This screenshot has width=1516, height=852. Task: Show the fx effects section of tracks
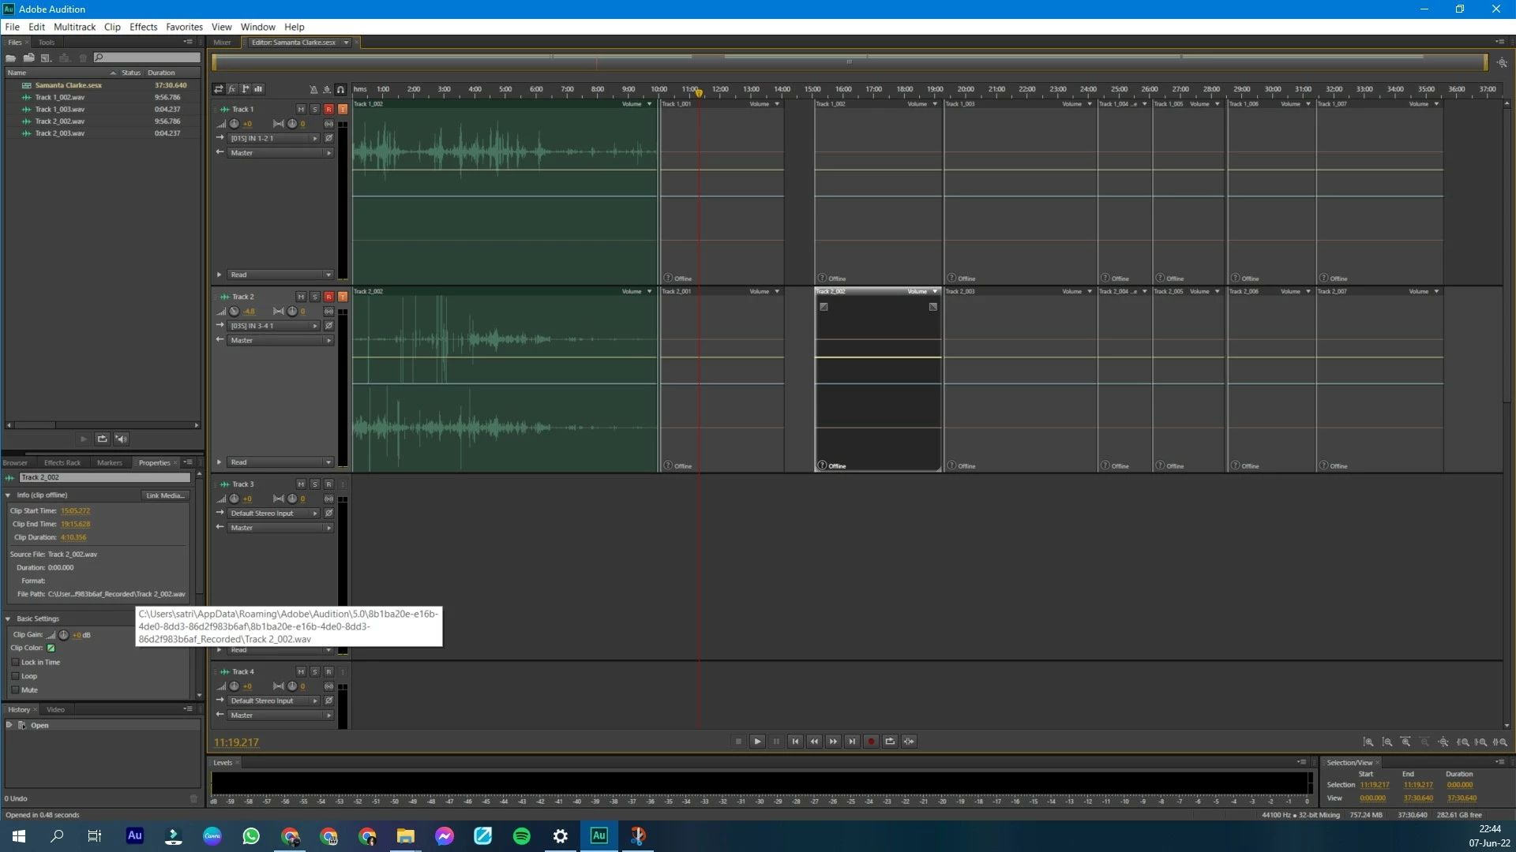pyautogui.click(x=232, y=89)
